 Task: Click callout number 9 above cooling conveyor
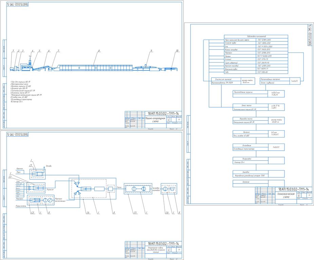pyautogui.click(x=151, y=51)
